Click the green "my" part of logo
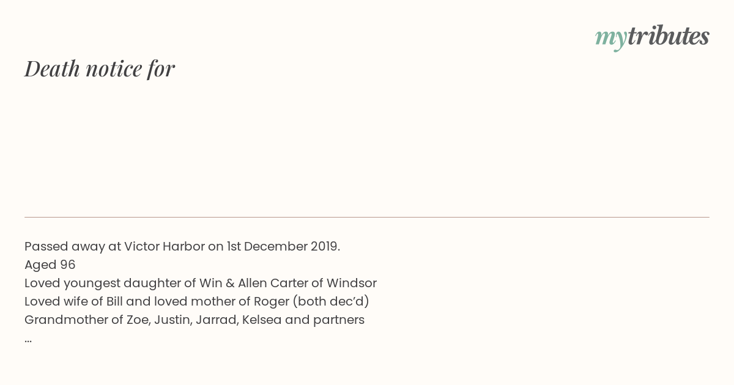This screenshot has height=385, width=734. click(611, 38)
